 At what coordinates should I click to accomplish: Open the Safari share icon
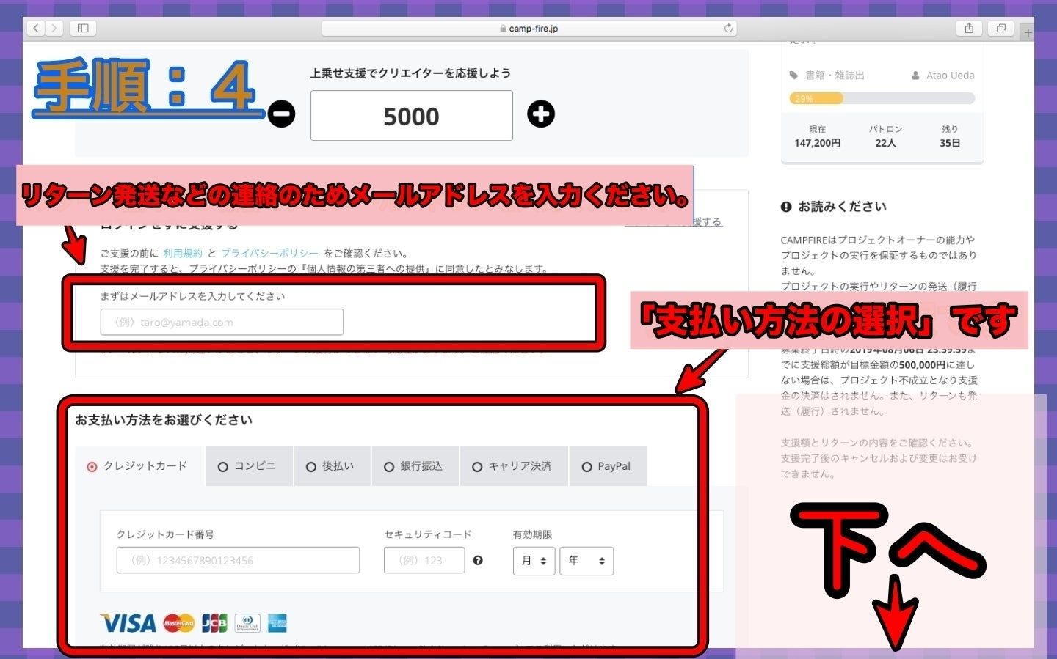969,28
